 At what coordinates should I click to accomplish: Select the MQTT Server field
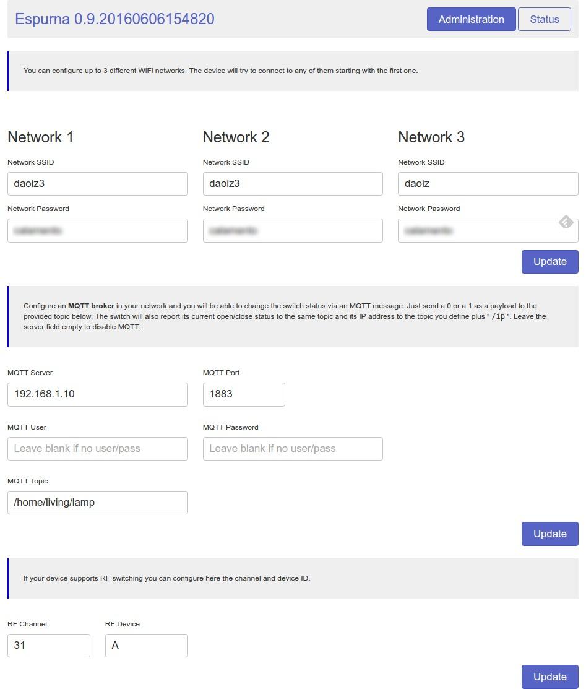[x=98, y=394]
